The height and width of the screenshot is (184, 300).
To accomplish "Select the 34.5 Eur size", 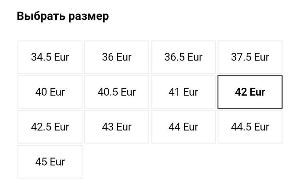I will 50,57.
